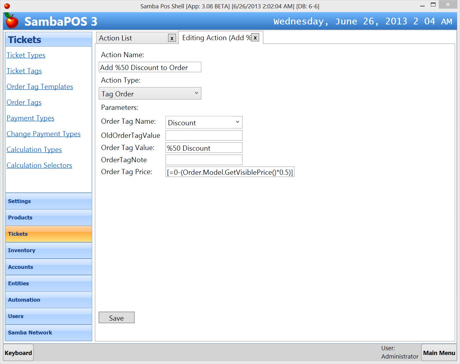Return to the Main Menu
This screenshot has height=364, width=460.
coord(439,353)
